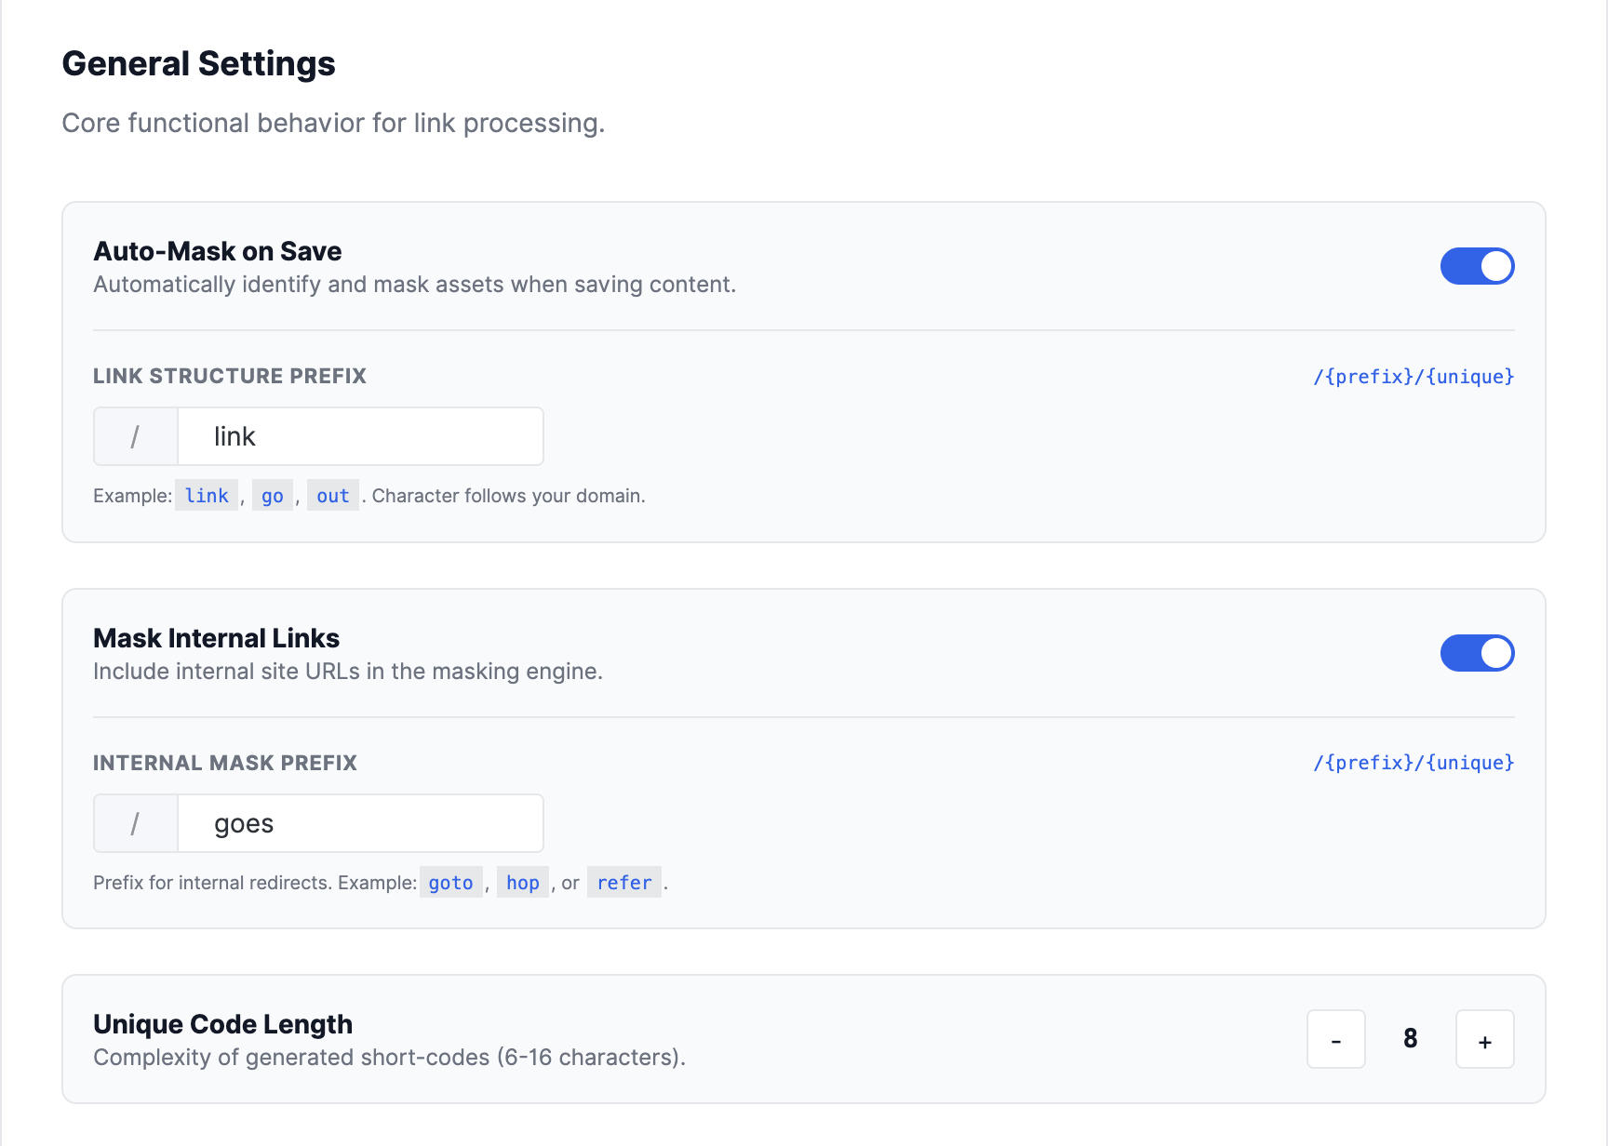This screenshot has width=1608, height=1146.
Task: Decrease unique code length with minus button
Action: (x=1335, y=1039)
